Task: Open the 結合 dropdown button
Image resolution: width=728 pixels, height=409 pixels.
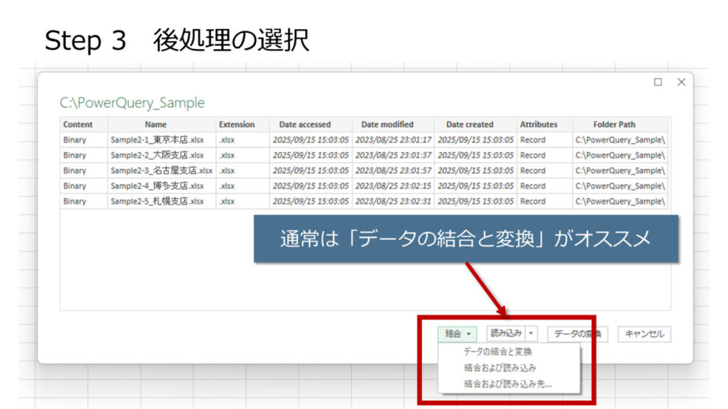Action: point(457,334)
